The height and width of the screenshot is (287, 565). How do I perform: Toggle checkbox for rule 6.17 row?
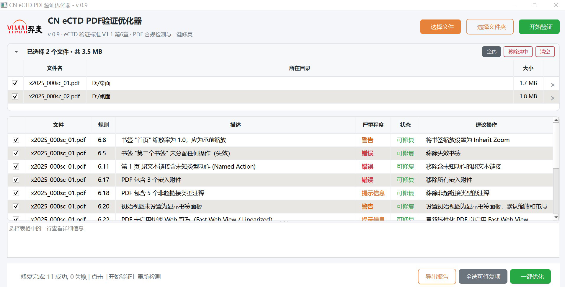tap(16, 180)
